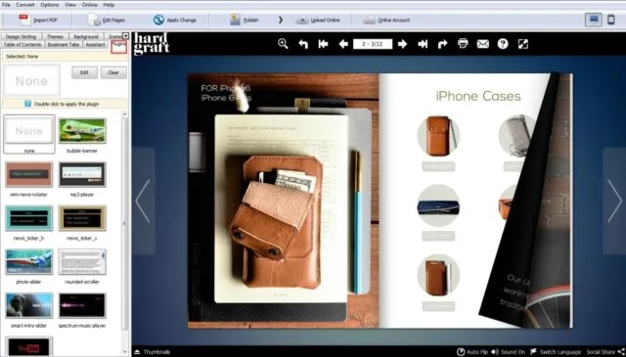The width and height of the screenshot is (626, 357).
Task: Click the email envelope icon
Action: pos(482,44)
